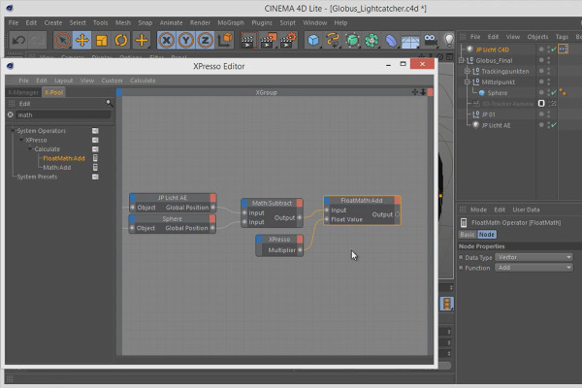Switch the coordinate system icon
Image resolution: width=582 pixels, height=388 pixels.
click(x=225, y=40)
